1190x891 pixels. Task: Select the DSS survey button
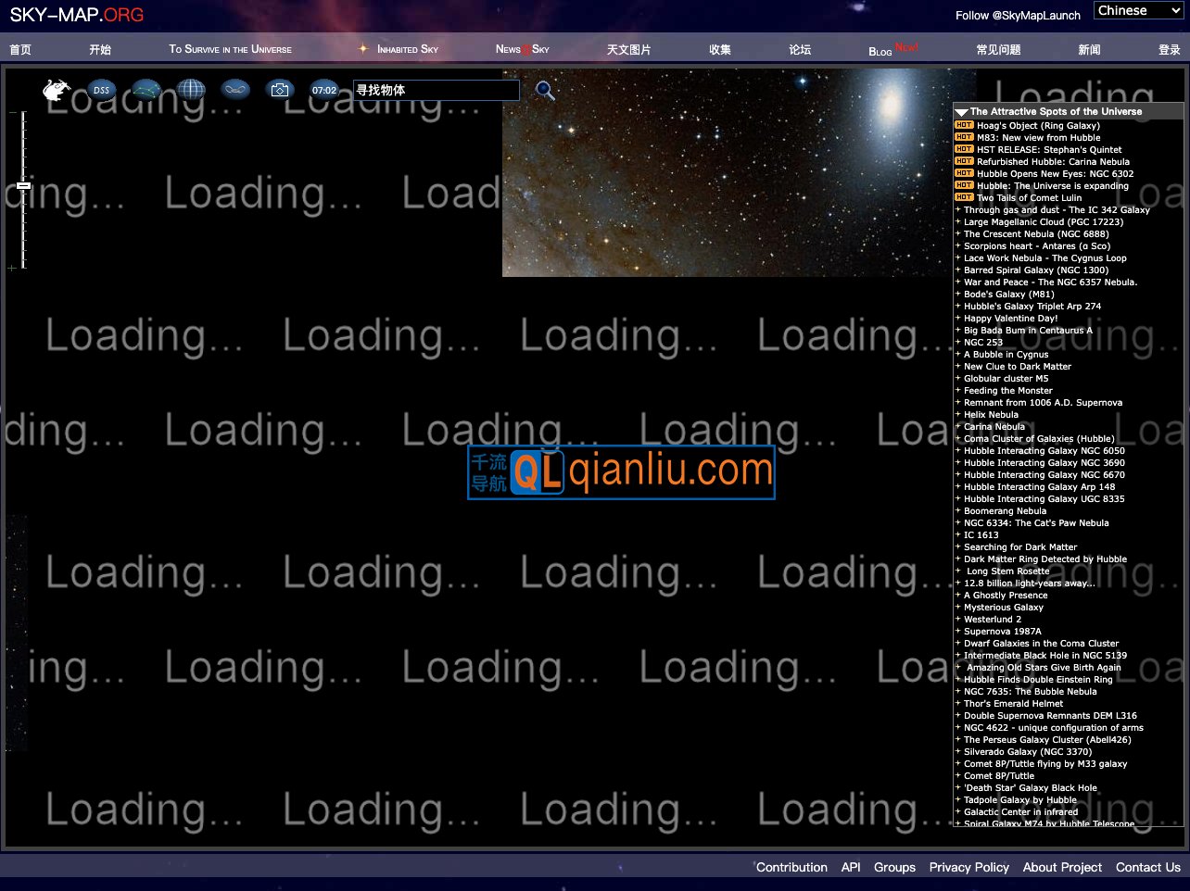[101, 90]
